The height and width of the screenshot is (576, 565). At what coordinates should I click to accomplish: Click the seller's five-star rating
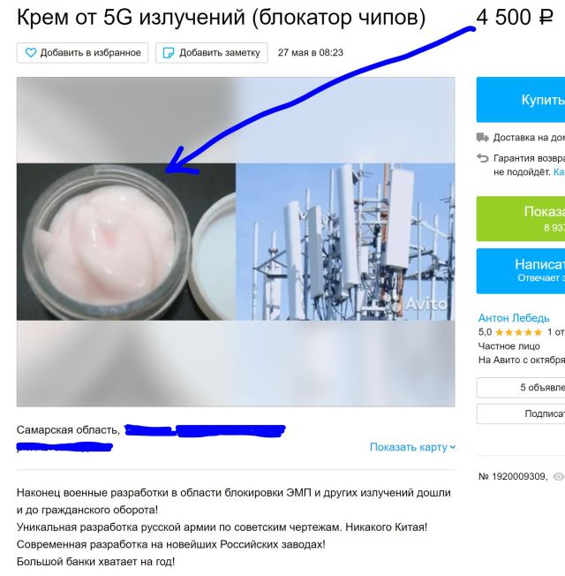pos(518,332)
